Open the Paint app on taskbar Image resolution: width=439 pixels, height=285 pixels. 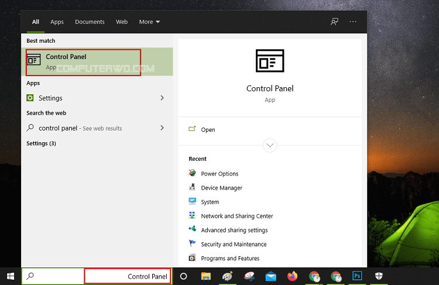227,276
